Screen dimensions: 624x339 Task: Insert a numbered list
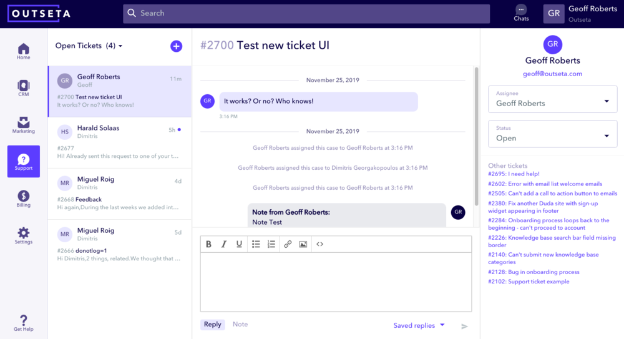pyautogui.click(x=271, y=244)
